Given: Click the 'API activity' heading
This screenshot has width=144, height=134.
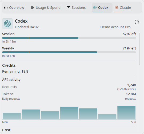Looking at the screenshot, I should [x=11, y=80].
